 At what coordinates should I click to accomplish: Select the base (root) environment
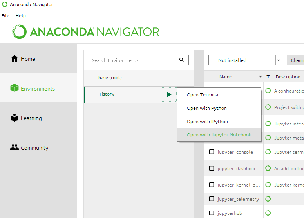point(139,78)
